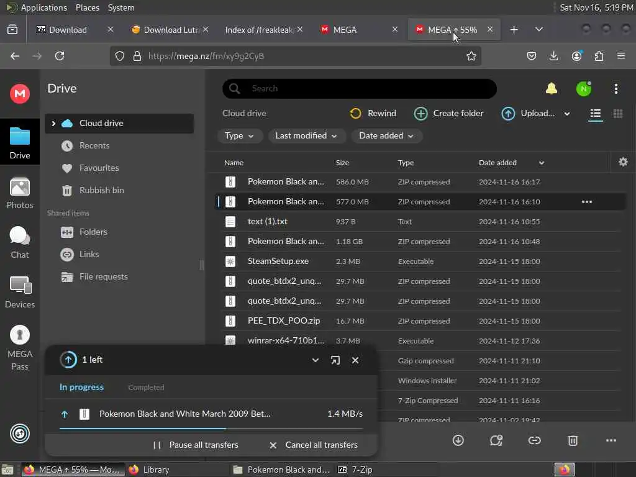
Task: Bookmark this page with the star
Action: coord(471,56)
